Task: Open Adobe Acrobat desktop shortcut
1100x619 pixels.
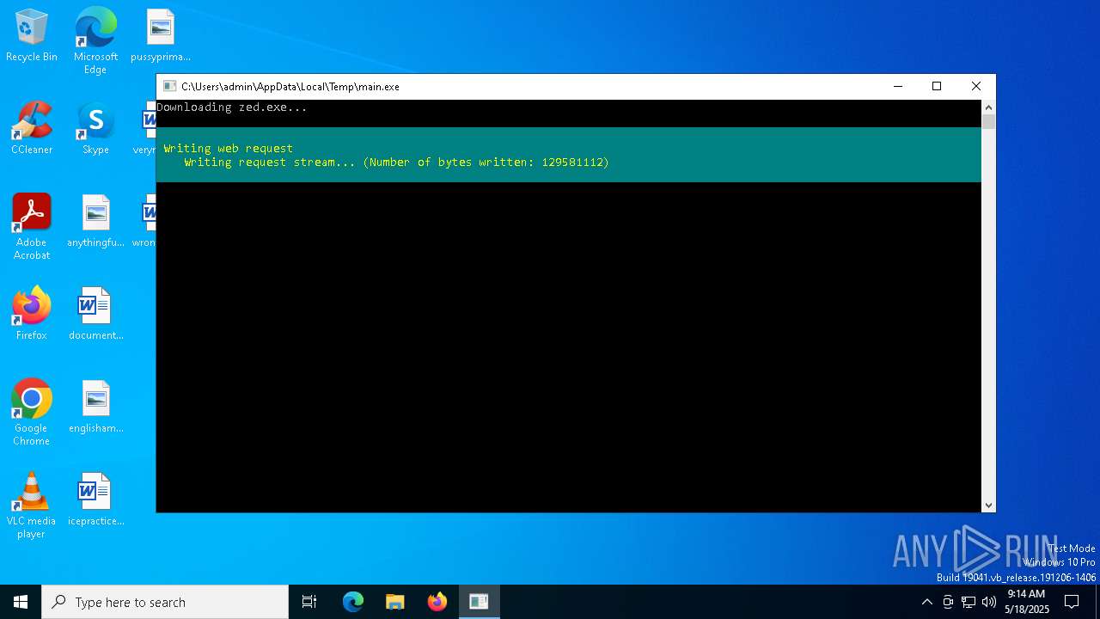Action: pos(32,227)
